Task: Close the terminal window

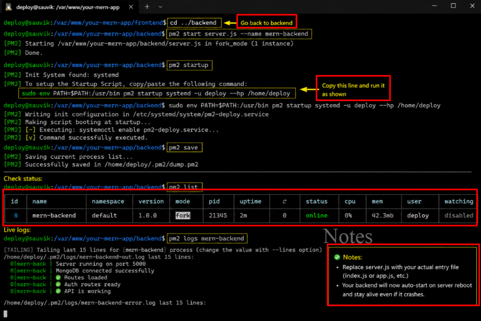Action: [x=473, y=6]
